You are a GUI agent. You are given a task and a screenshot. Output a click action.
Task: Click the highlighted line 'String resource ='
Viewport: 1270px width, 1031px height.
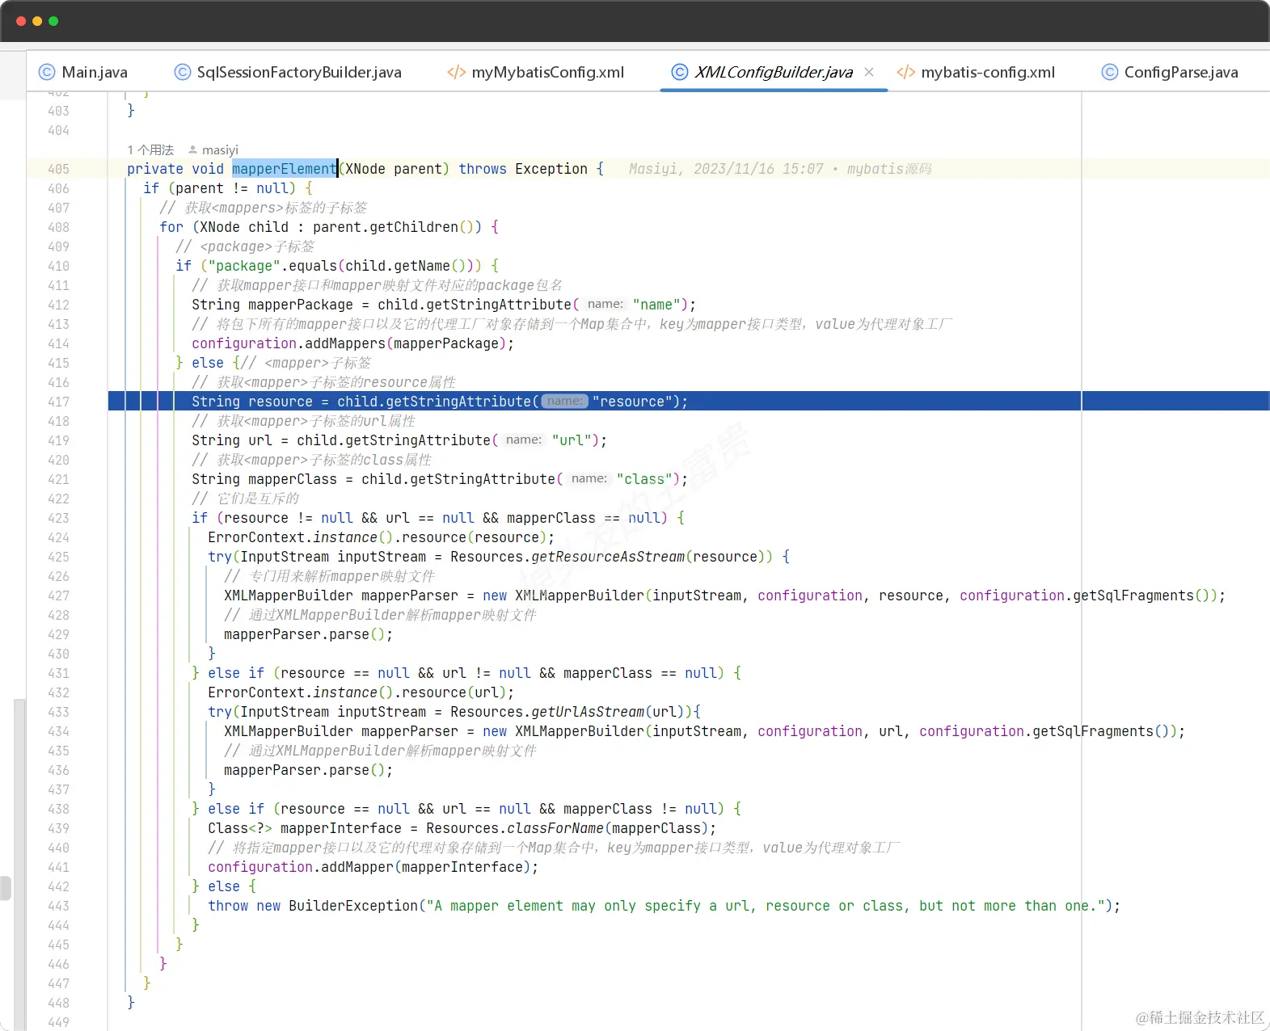(689, 402)
